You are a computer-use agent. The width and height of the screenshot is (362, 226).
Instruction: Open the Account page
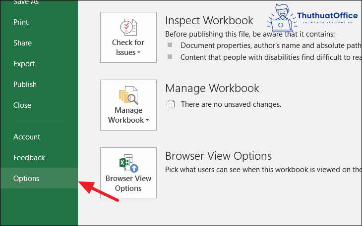pos(27,137)
